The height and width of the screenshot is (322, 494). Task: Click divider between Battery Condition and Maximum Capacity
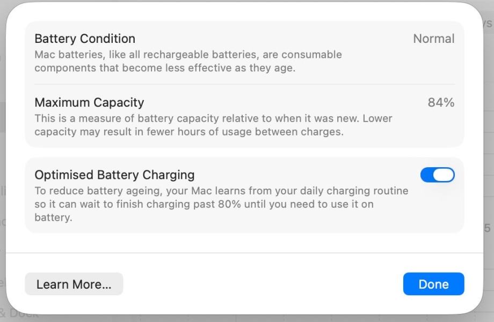pos(244,84)
